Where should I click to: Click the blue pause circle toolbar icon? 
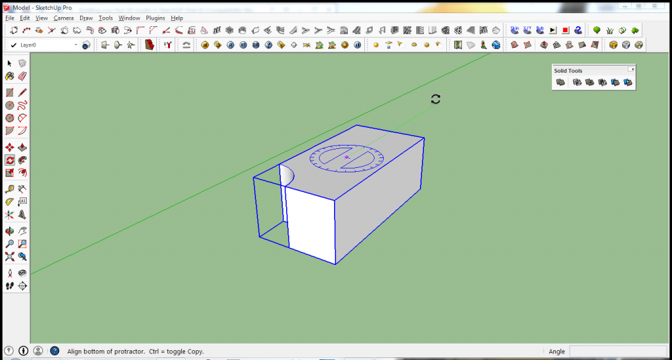[358, 45]
